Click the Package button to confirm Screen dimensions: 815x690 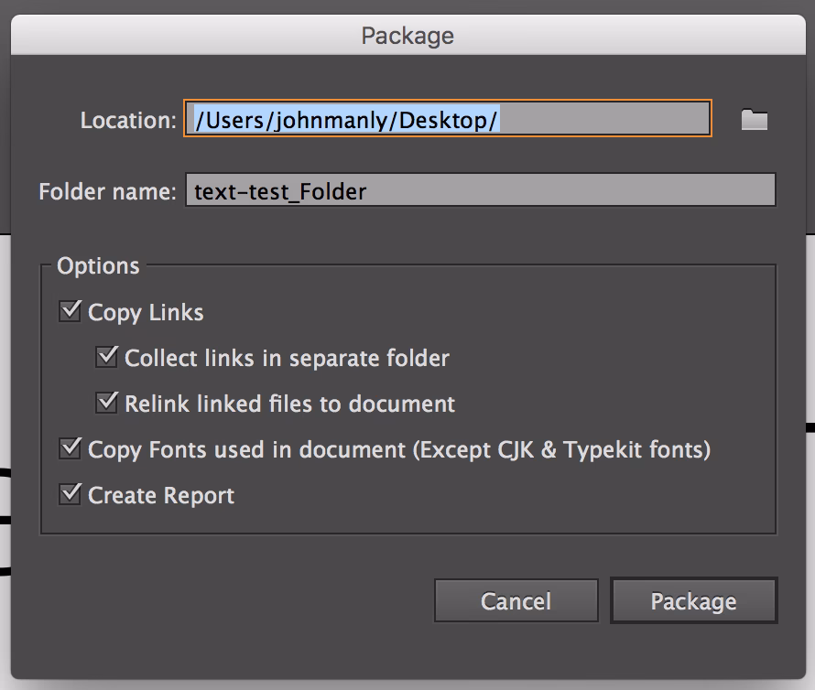(x=693, y=601)
